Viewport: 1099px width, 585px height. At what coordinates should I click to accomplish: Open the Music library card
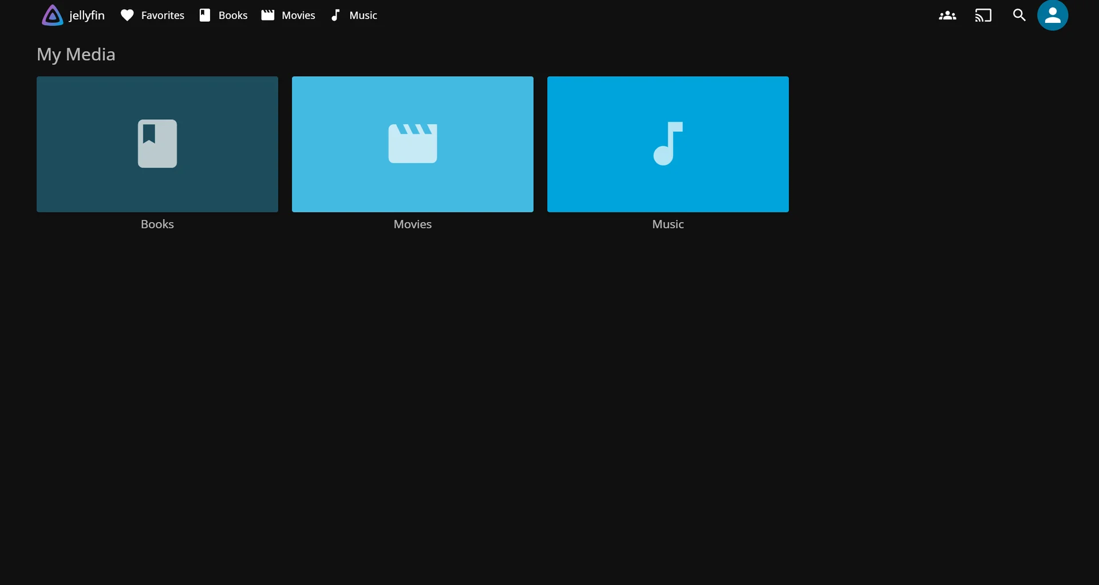(x=668, y=144)
